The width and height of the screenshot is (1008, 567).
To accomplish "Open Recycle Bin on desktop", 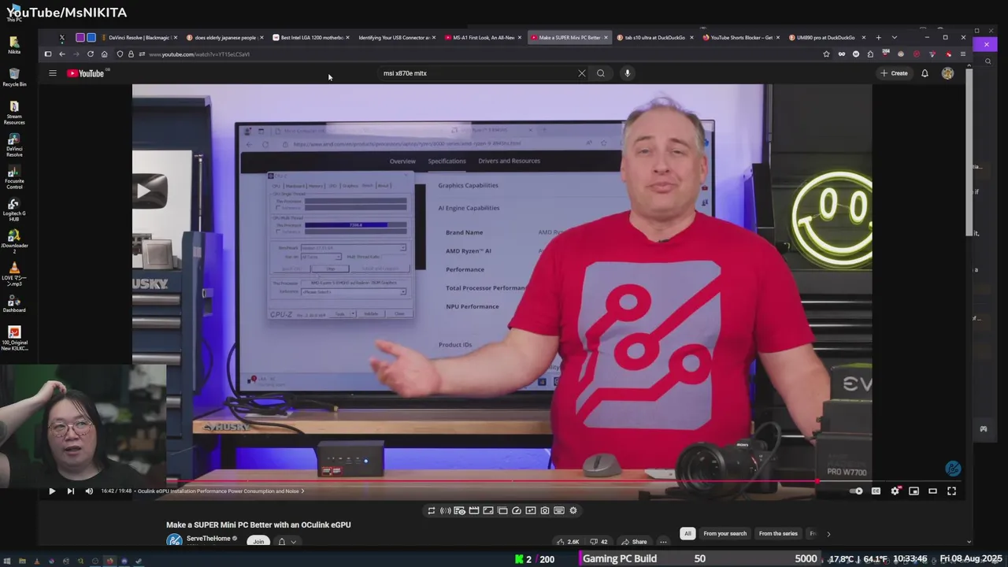I will 14,76.
